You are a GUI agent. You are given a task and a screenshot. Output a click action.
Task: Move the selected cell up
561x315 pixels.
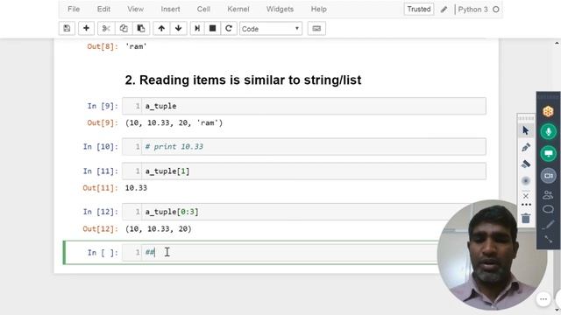pos(161,29)
